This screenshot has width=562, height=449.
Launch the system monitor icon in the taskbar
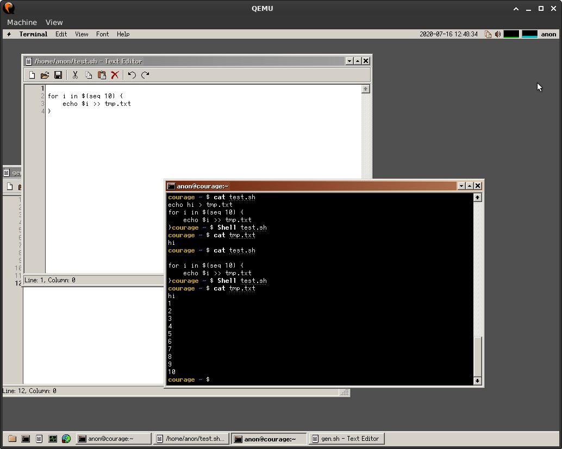click(x=53, y=438)
